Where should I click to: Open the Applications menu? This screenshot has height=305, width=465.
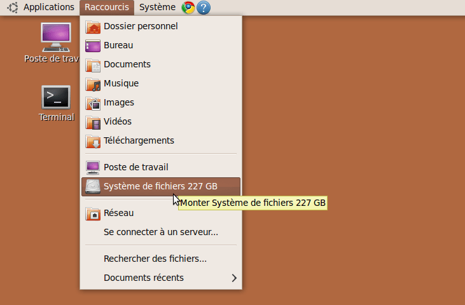click(49, 7)
